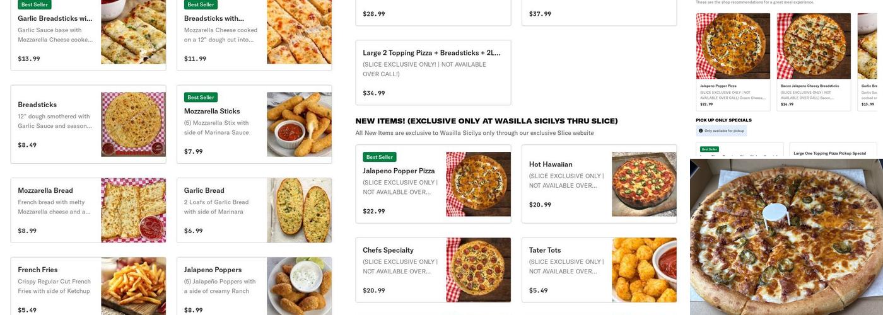The height and width of the screenshot is (315, 883).
Task: Click the large overlaid pizza box photo
Action: point(786,239)
